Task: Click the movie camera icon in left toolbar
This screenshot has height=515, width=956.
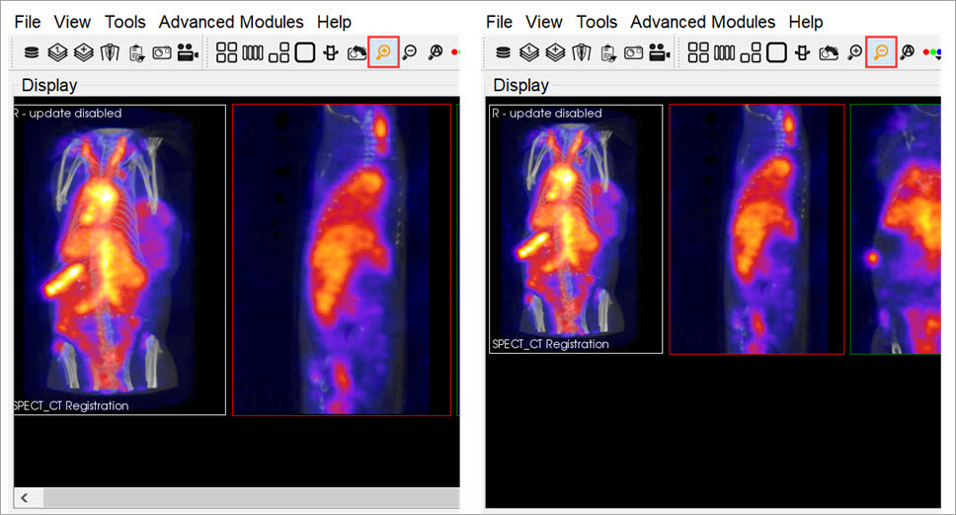Action: [188, 52]
